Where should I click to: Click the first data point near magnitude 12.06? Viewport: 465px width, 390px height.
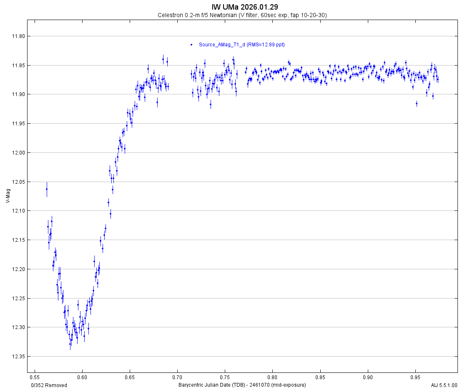[47, 189]
